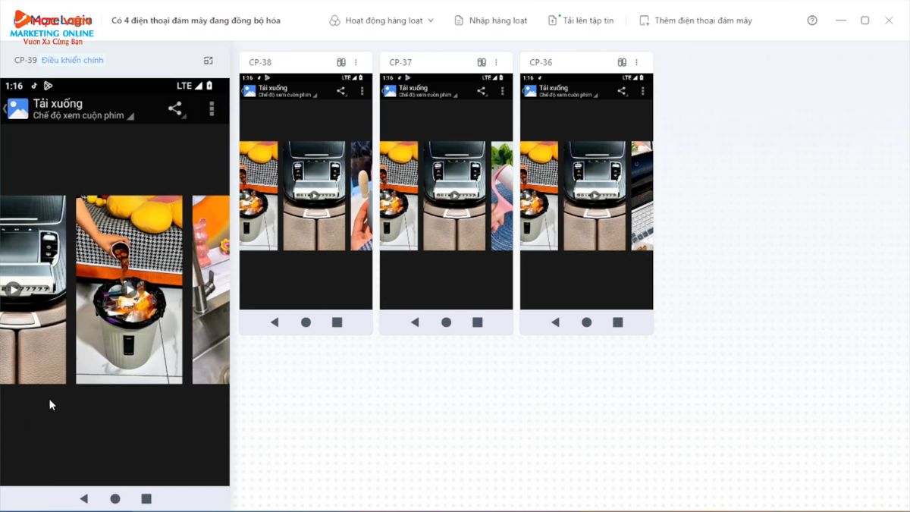Tap Android back button on CP-38
The width and height of the screenshot is (910, 512).
coord(275,322)
